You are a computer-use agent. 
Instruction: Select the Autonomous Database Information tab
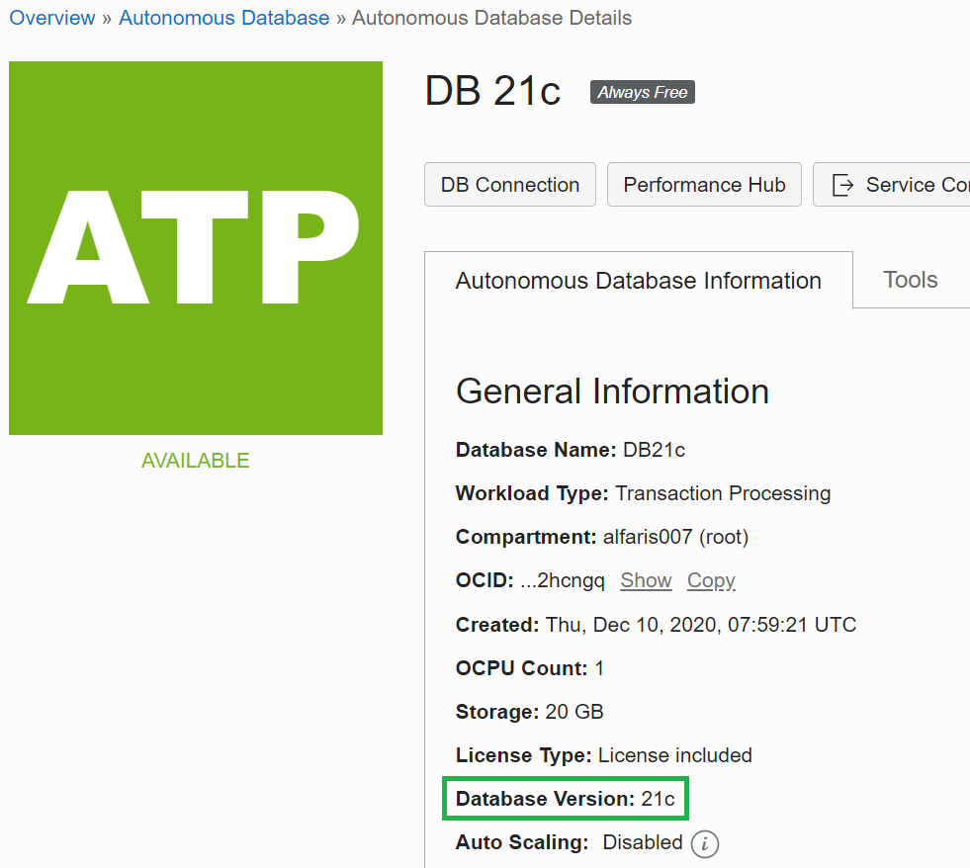click(639, 280)
